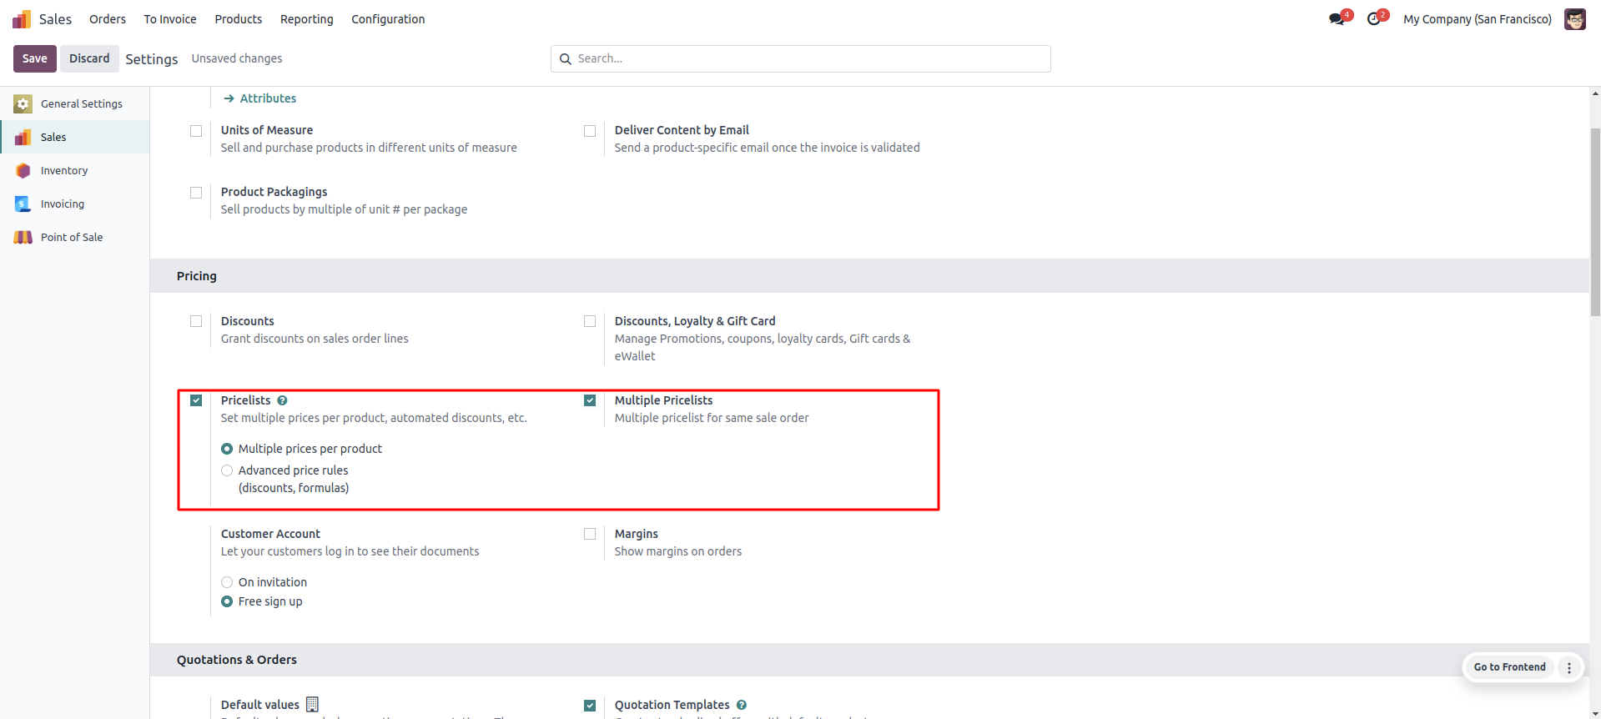Open Inventory settings in sidebar
The image size is (1601, 719).
coord(64,170)
